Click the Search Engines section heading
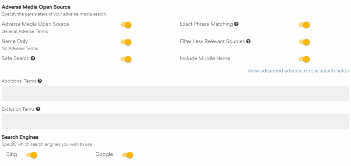Image resolution: width=351 pixels, height=166 pixels. 20,137
